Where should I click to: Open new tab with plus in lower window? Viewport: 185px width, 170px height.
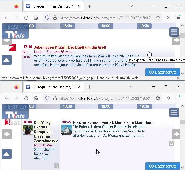[x=90, y=87]
